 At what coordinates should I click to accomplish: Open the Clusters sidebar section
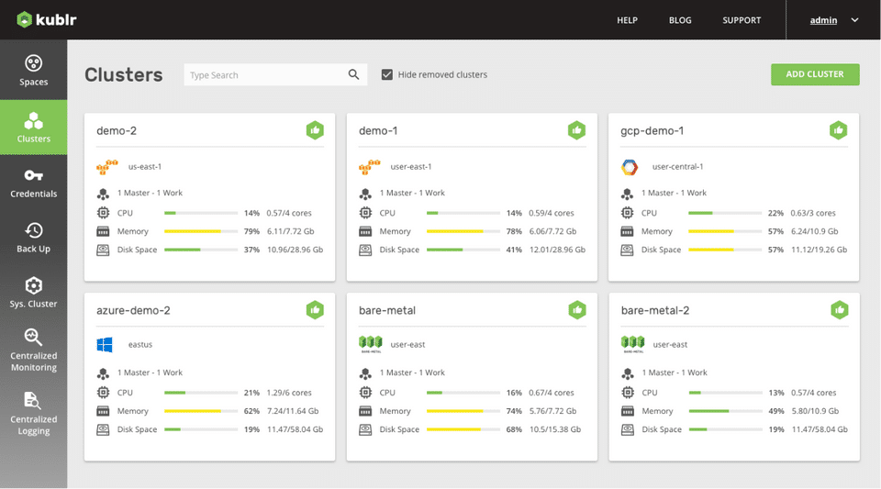click(34, 128)
